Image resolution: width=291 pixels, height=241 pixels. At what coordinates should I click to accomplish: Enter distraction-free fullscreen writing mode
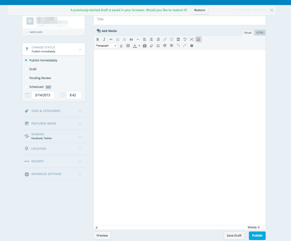pyautogui.click(x=192, y=39)
